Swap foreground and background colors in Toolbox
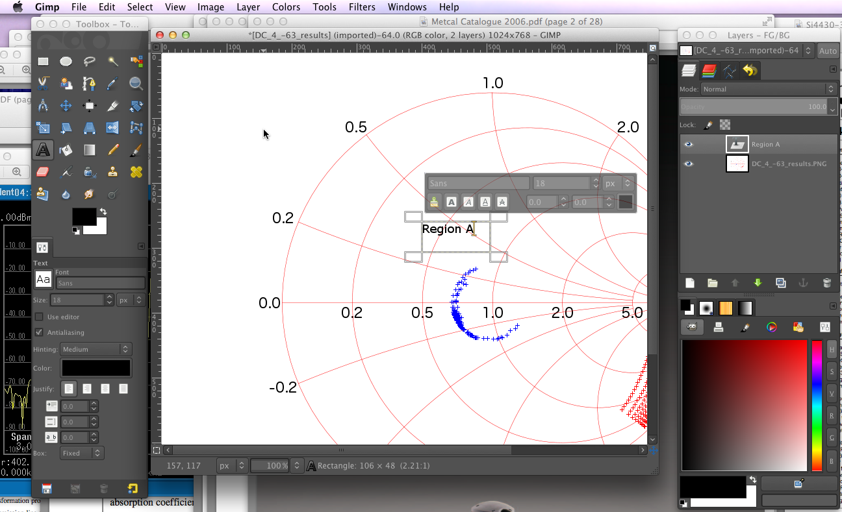Image resolution: width=842 pixels, height=512 pixels. click(x=103, y=212)
